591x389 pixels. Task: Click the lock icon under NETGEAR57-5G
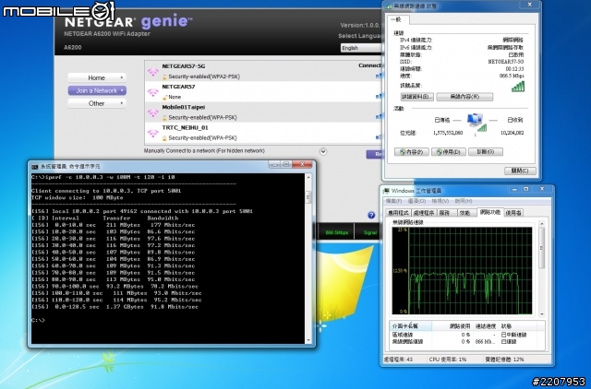tap(164, 77)
